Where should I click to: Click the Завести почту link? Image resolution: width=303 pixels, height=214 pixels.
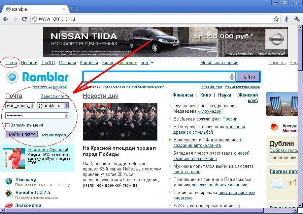coord(55,96)
